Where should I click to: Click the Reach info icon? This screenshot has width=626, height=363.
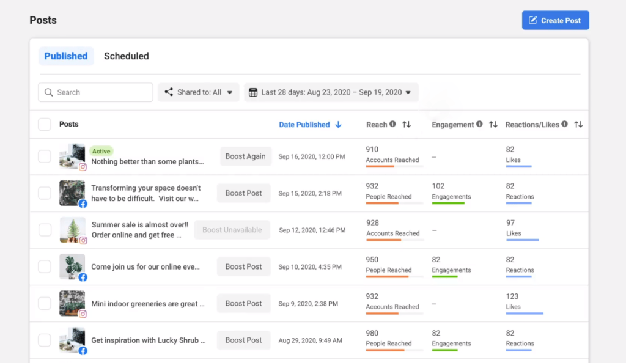click(393, 124)
